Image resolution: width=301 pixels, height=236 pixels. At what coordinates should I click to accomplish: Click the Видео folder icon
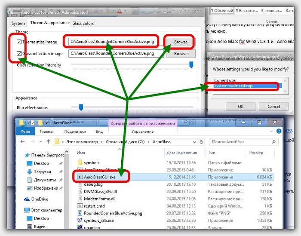click(30, 227)
